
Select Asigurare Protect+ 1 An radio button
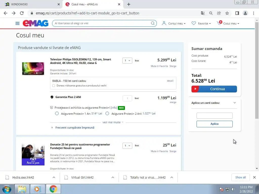pos(57,113)
